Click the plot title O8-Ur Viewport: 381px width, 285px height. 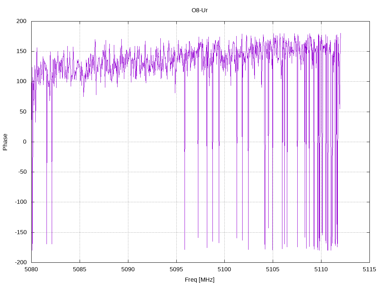(x=199, y=10)
